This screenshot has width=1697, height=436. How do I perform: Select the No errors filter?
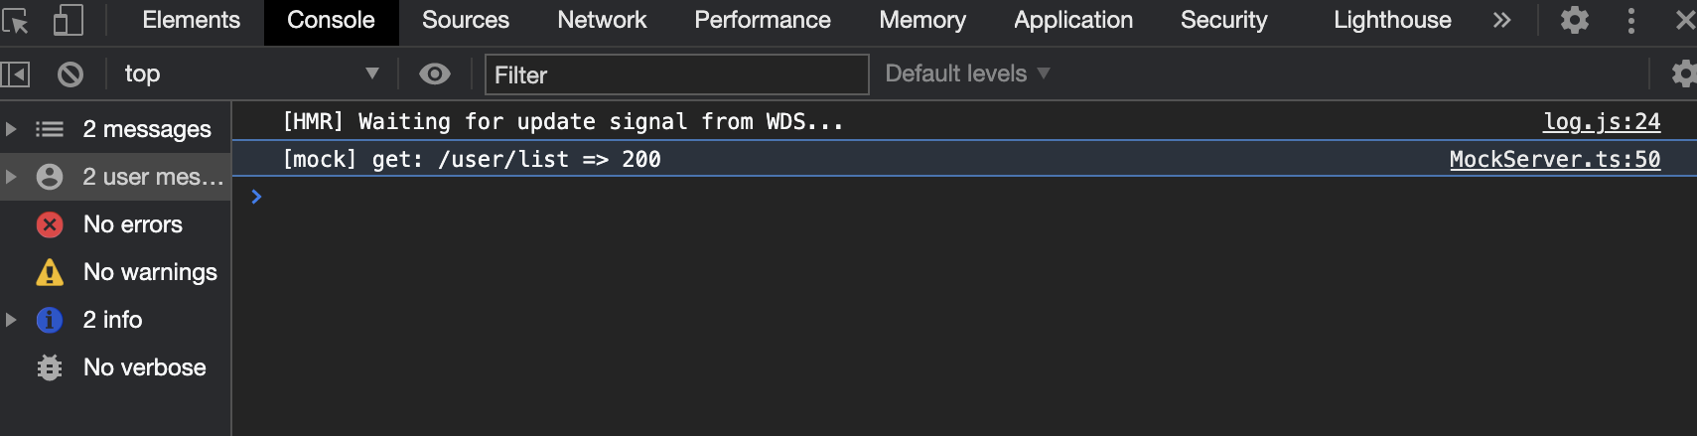[132, 224]
